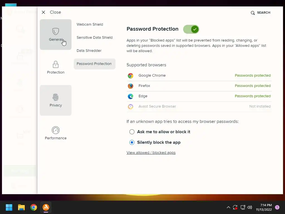Click the Edge browser icon in list
The image size is (285, 214).
tap(131, 96)
